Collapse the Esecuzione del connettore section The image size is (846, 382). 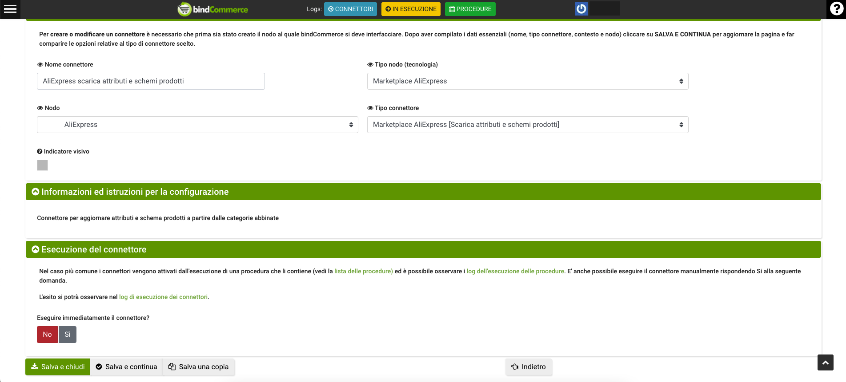(36, 250)
